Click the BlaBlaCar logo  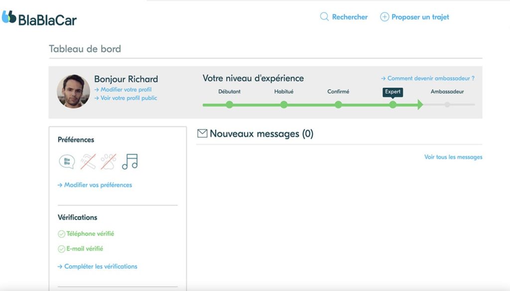click(x=39, y=18)
